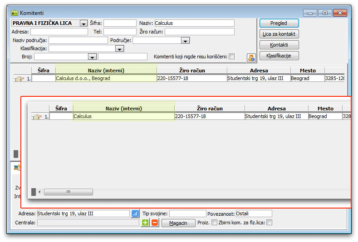This screenshot has height=242, width=358.
Task: Check 'Zbirni kom. za fiz.lica' checkbox
Action: [x=270, y=223]
